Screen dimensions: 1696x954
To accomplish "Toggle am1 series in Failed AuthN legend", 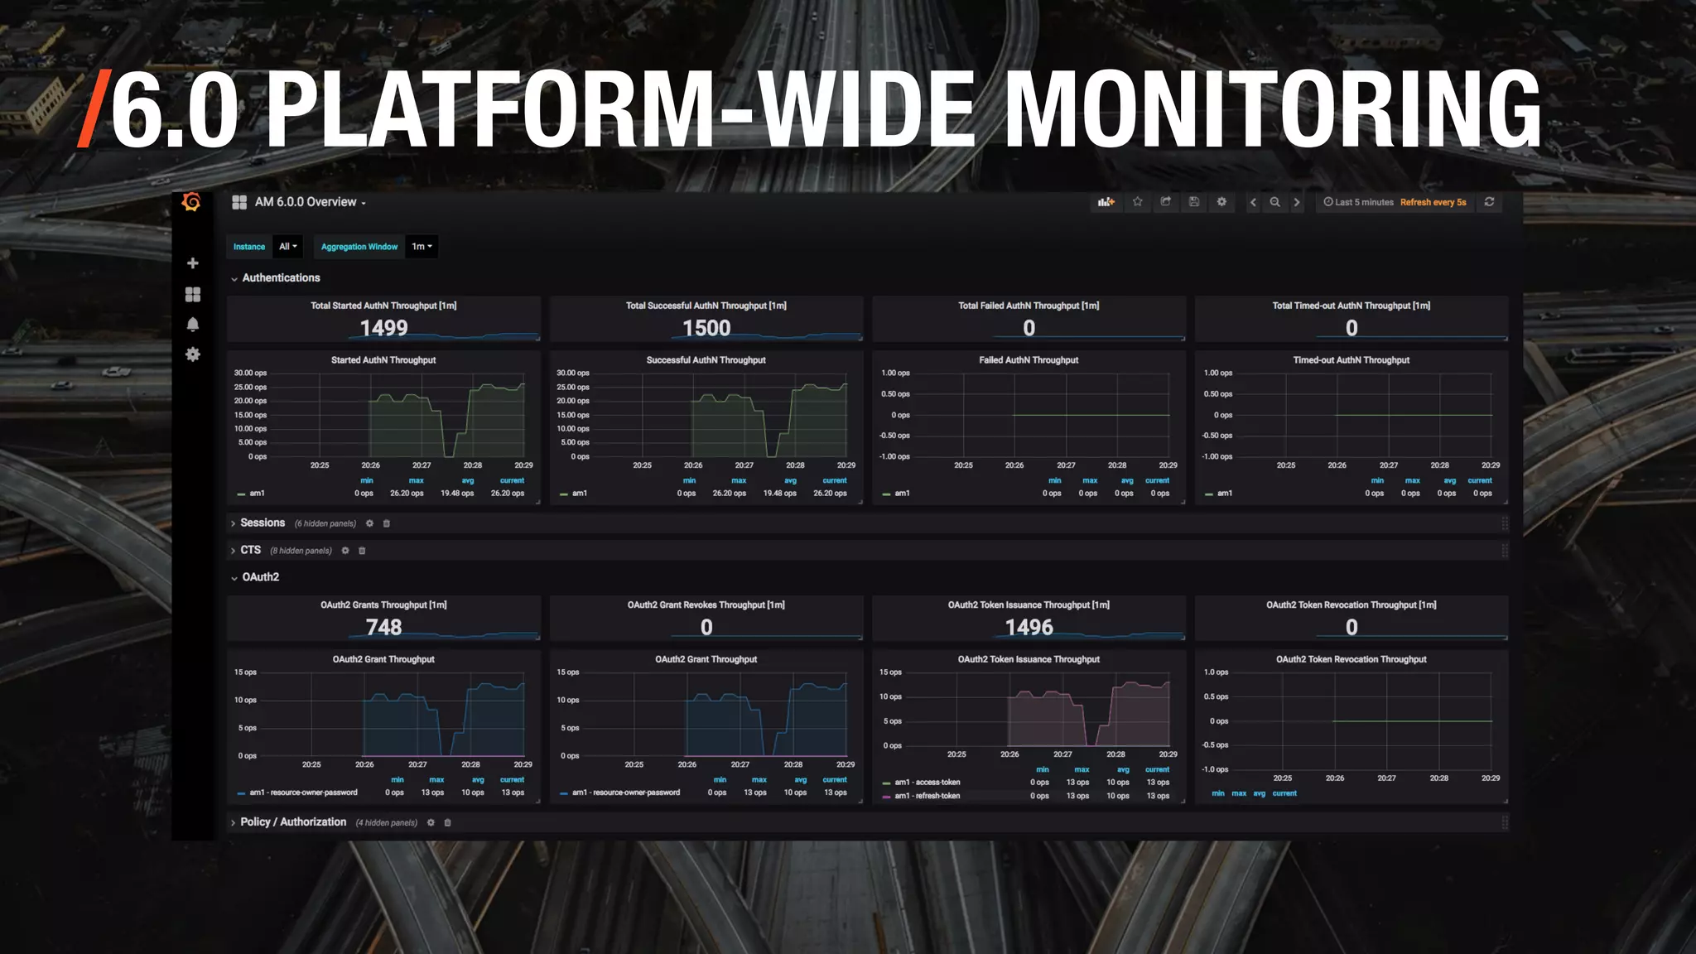I will [902, 494].
